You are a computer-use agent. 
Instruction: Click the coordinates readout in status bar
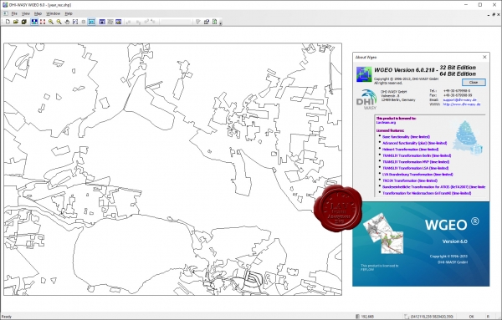432,317
